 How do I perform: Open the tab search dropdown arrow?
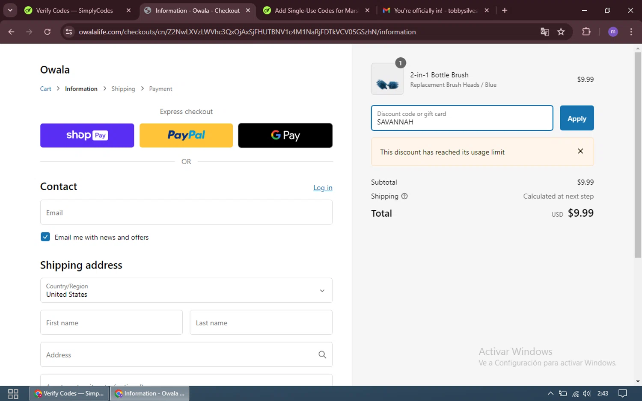[10, 10]
